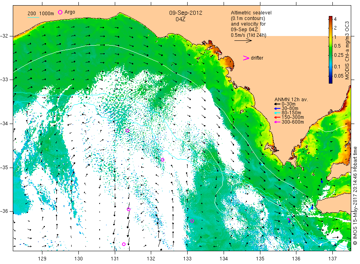Image resolution: width=360 pixels, height=264 pixels.
Task: Click the longitude label "137"
Action: (333, 259)
